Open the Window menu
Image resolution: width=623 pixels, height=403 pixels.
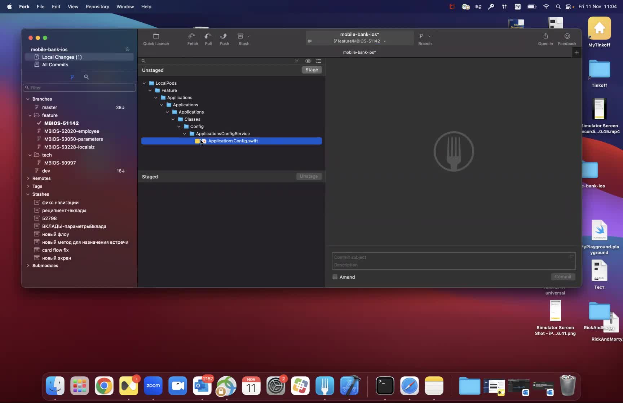125,6
